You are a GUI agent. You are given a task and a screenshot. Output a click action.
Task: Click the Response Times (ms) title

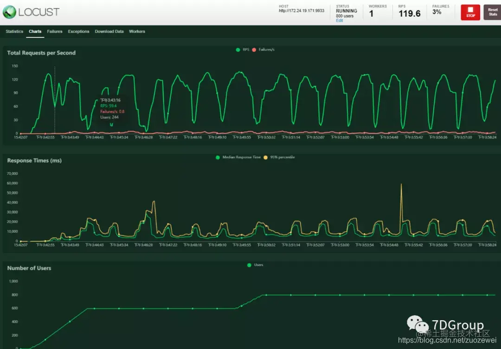click(x=34, y=161)
